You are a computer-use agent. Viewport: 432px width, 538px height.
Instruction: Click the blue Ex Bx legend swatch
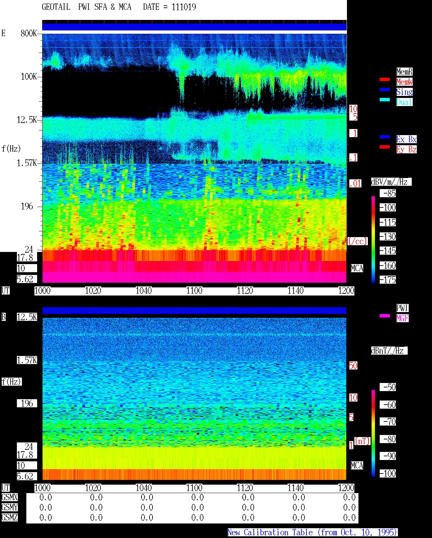pos(385,137)
